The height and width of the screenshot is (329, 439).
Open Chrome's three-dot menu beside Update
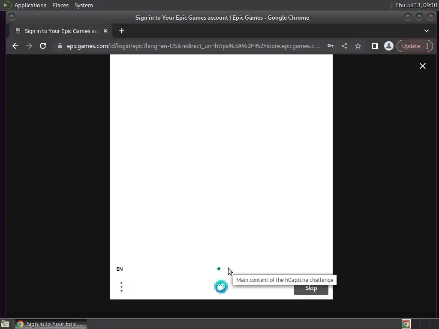[427, 46]
